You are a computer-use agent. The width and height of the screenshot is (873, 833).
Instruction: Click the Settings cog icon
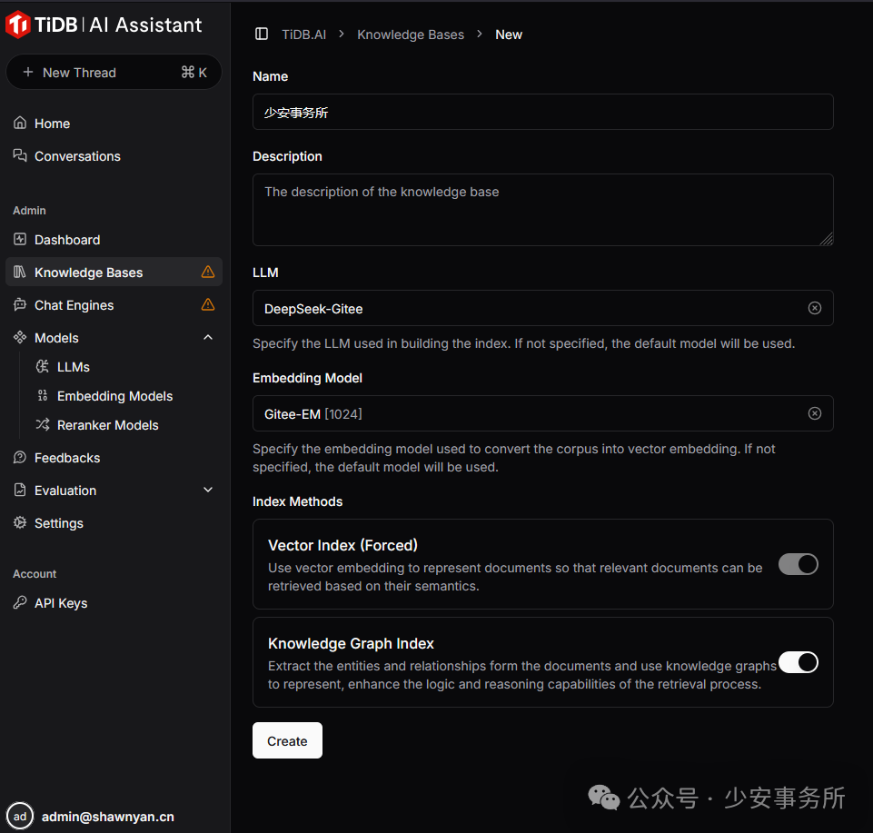click(x=20, y=522)
